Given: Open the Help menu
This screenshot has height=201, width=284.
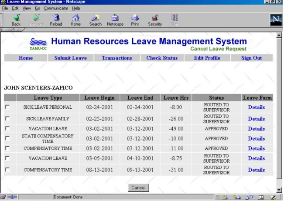Looking at the screenshot, I should pyautogui.click(x=76, y=8).
